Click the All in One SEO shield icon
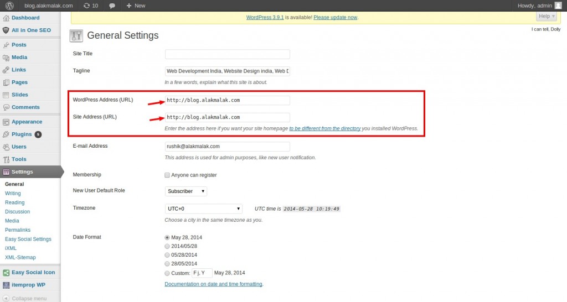The height and width of the screenshot is (302, 567). [x=6, y=30]
